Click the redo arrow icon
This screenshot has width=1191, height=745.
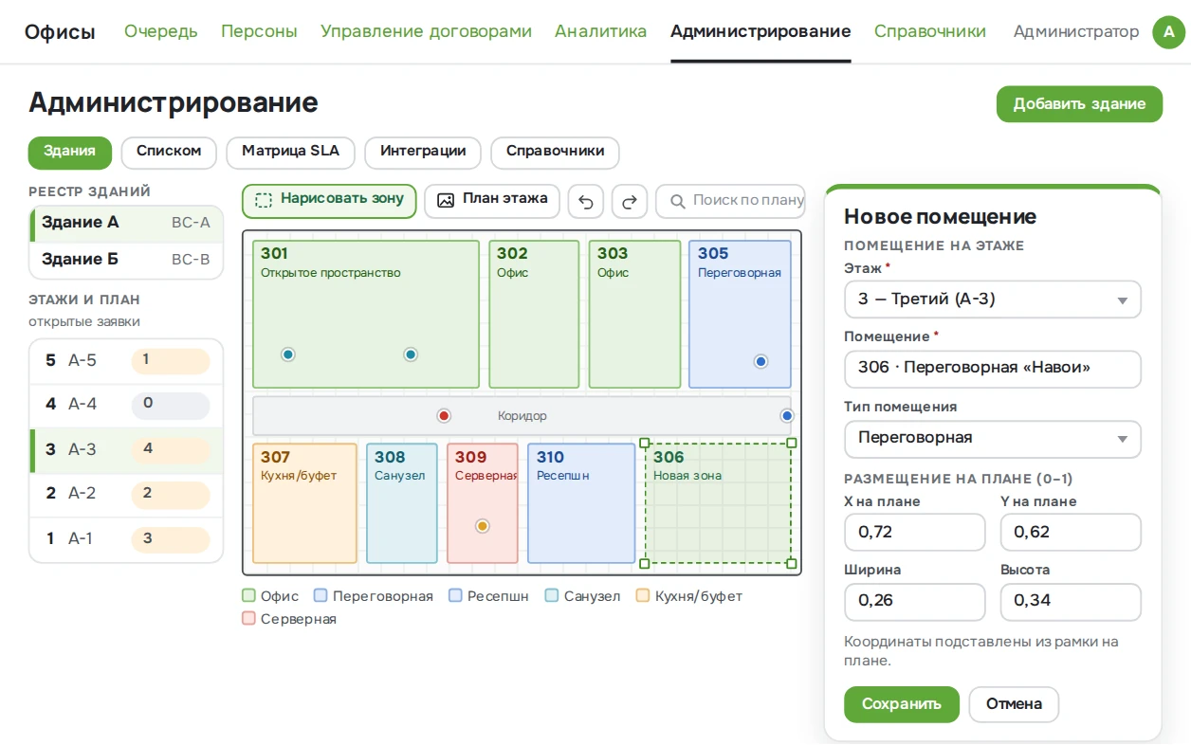(629, 201)
